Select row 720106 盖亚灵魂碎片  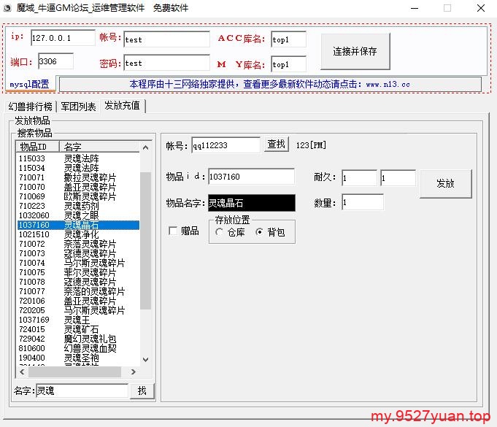coord(78,301)
